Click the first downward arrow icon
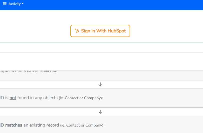203x133 pixels. coord(100,85)
